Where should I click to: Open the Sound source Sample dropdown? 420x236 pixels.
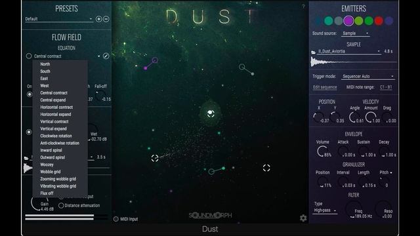pyautogui.click(x=356, y=33)
